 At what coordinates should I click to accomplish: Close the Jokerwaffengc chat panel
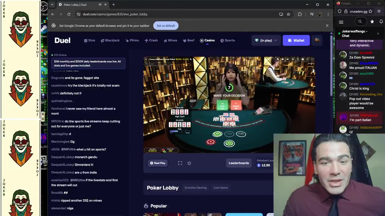pos(378,33)
